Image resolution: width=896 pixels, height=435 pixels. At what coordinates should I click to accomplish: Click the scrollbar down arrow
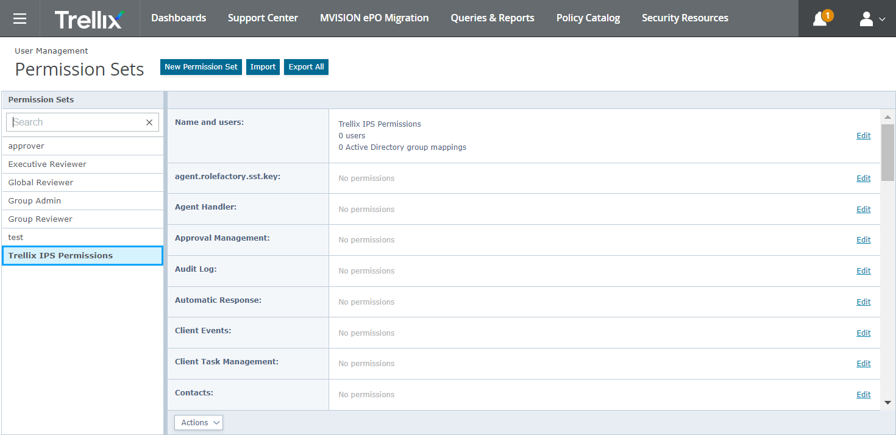coord(887,403)
